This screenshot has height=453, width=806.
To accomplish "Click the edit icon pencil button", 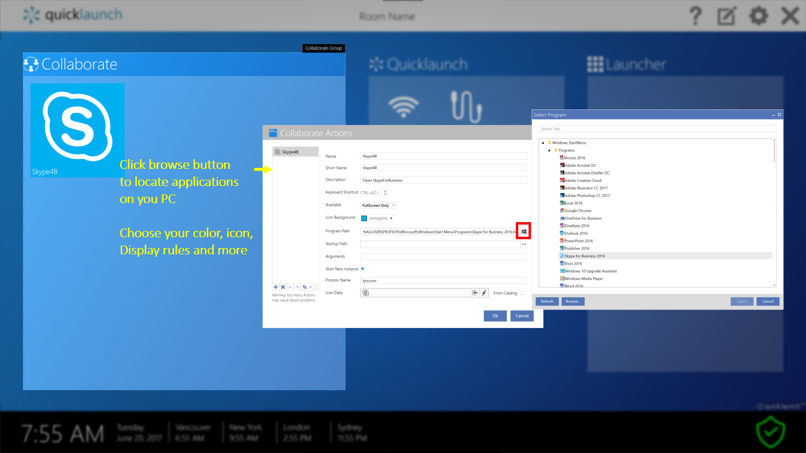I will (484, 293).
